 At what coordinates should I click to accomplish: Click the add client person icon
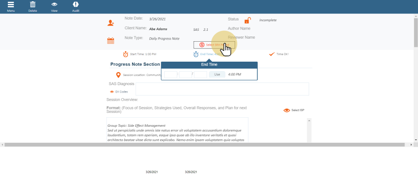tap(111, 23)
